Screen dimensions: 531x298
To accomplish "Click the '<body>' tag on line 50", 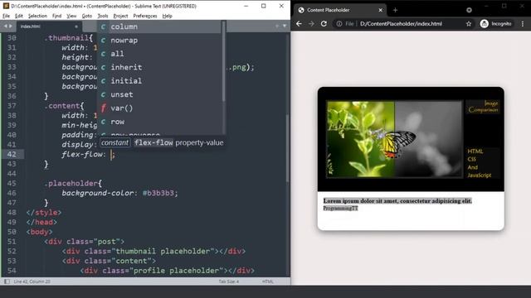I will pyautogui.click(x=39, y=232).
